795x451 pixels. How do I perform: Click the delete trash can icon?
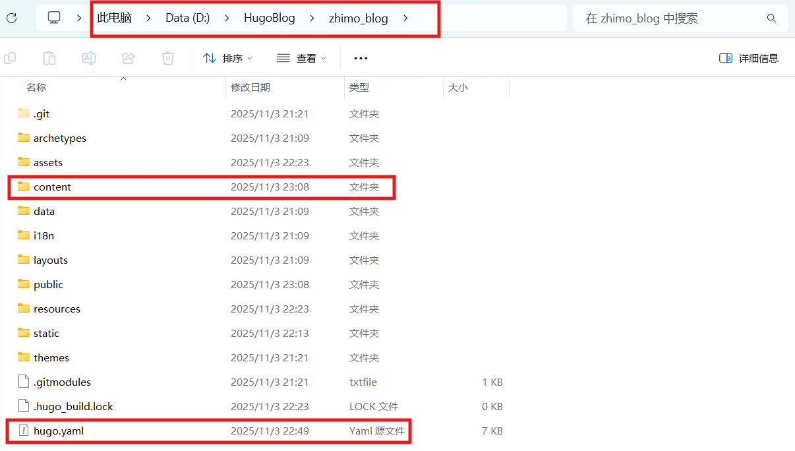[168, 58]
